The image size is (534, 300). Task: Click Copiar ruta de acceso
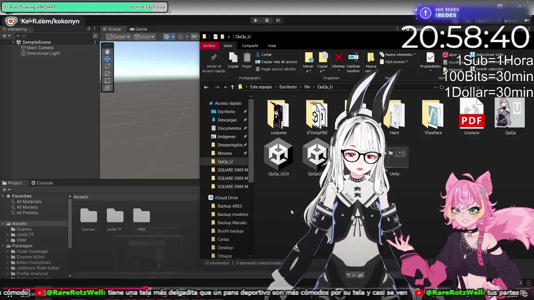tap(276, 62)
